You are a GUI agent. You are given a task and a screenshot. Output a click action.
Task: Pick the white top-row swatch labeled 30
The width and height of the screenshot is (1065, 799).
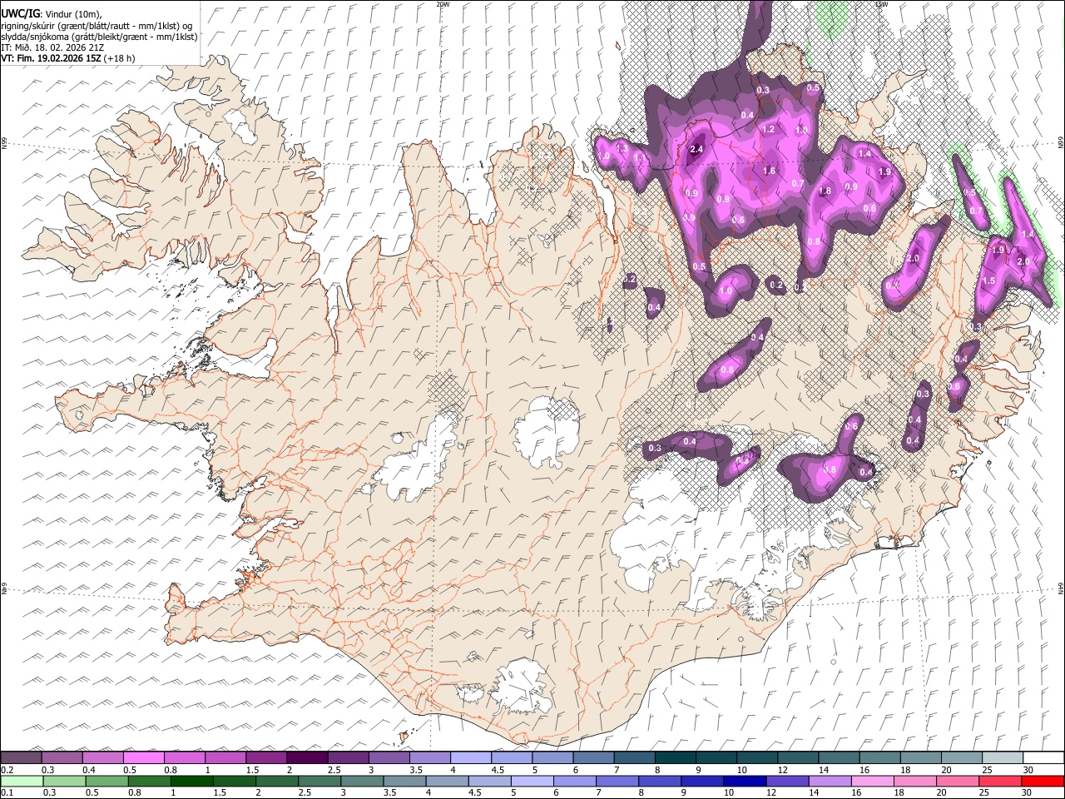click(x=1043, y=758)
